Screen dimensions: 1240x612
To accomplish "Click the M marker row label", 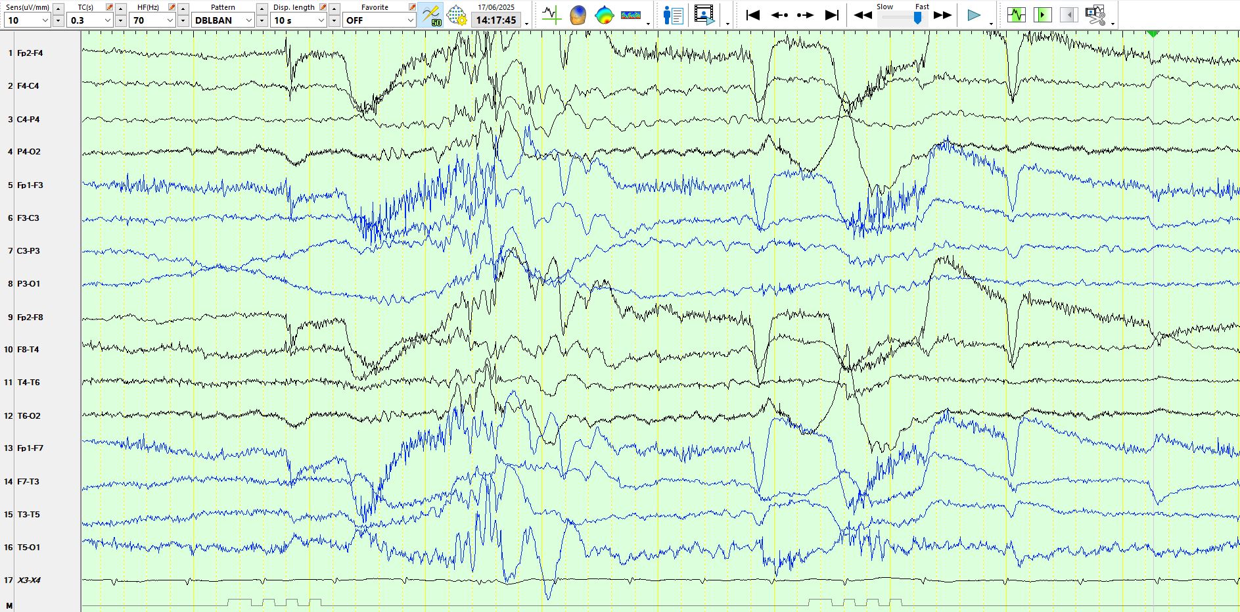I will 9,605.
